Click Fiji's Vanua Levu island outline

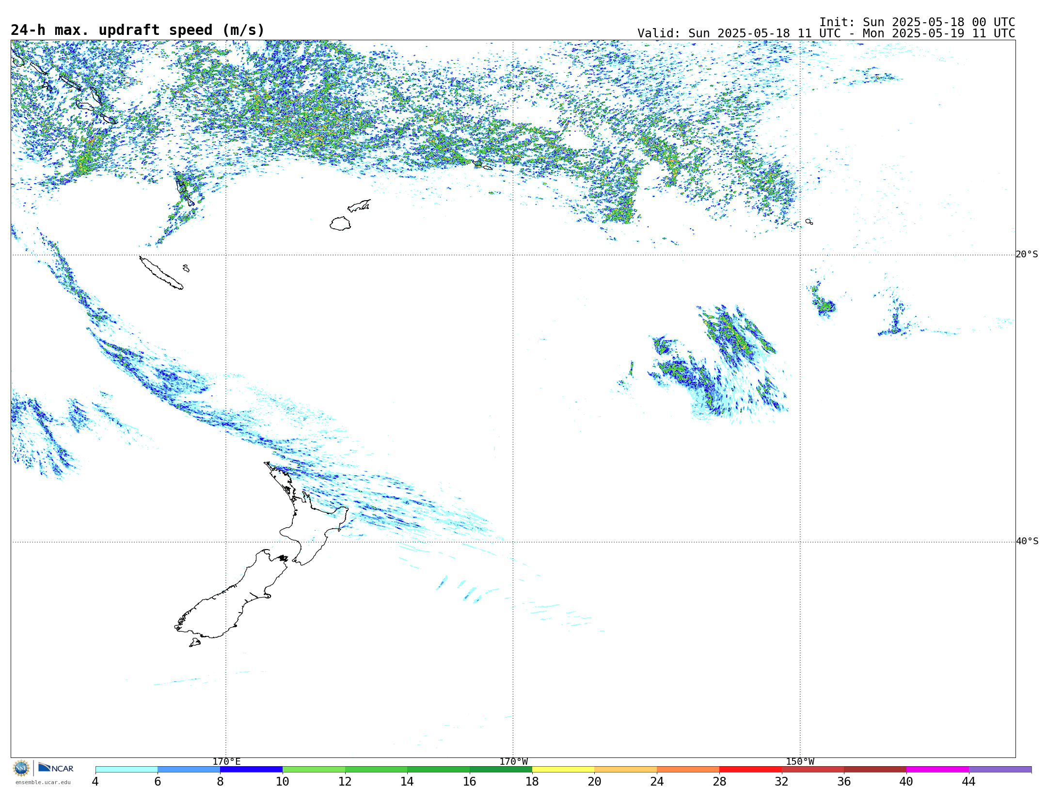pos(359,206)
